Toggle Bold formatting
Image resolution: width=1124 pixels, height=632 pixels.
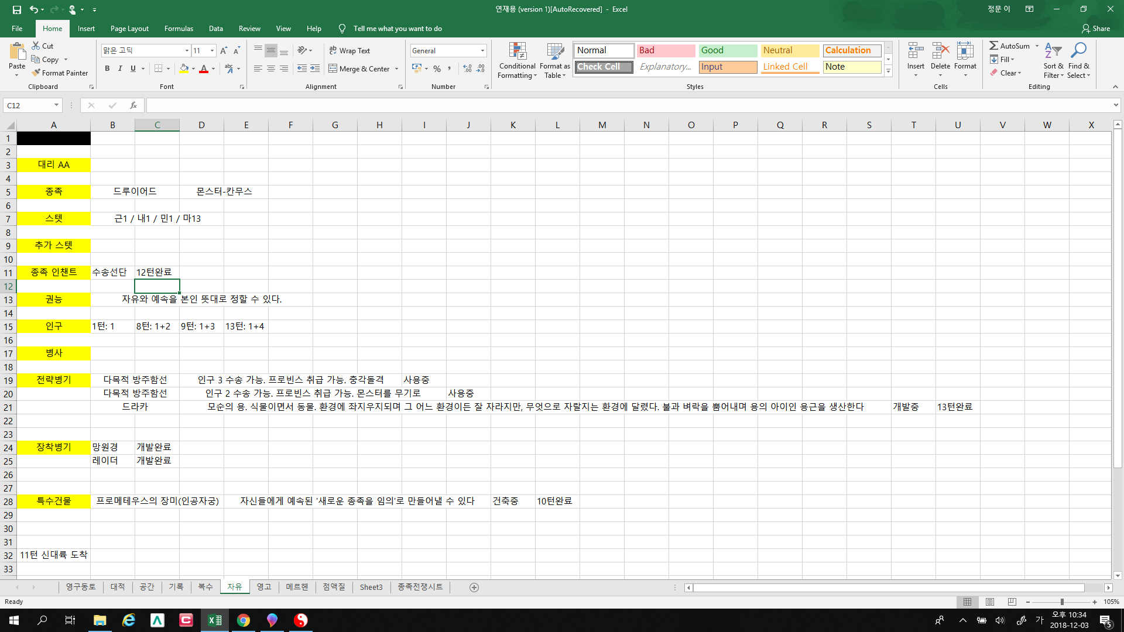coord(107,68)
